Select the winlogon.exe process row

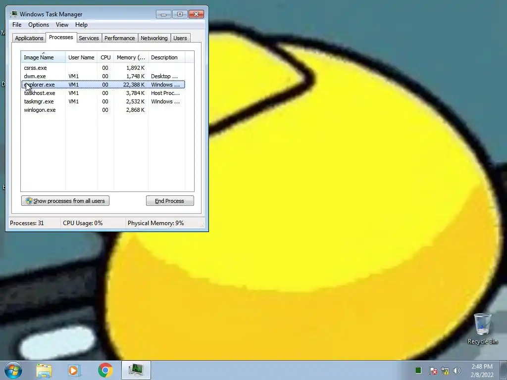point(103,110)
